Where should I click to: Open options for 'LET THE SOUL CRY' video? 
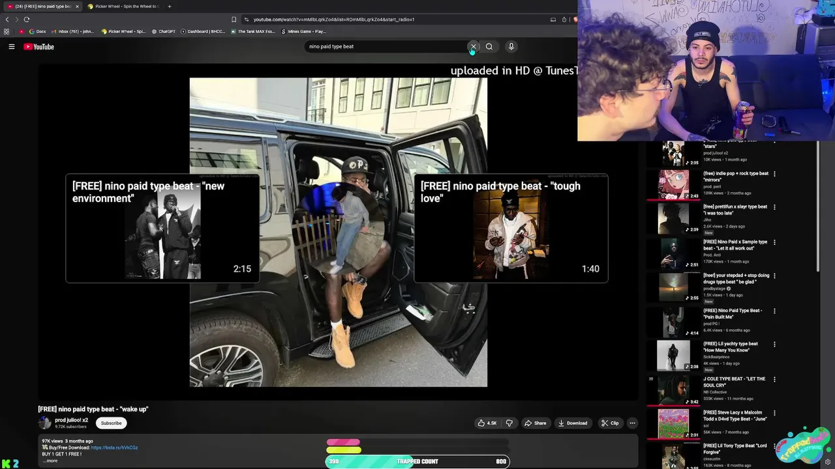click(774, 379)
